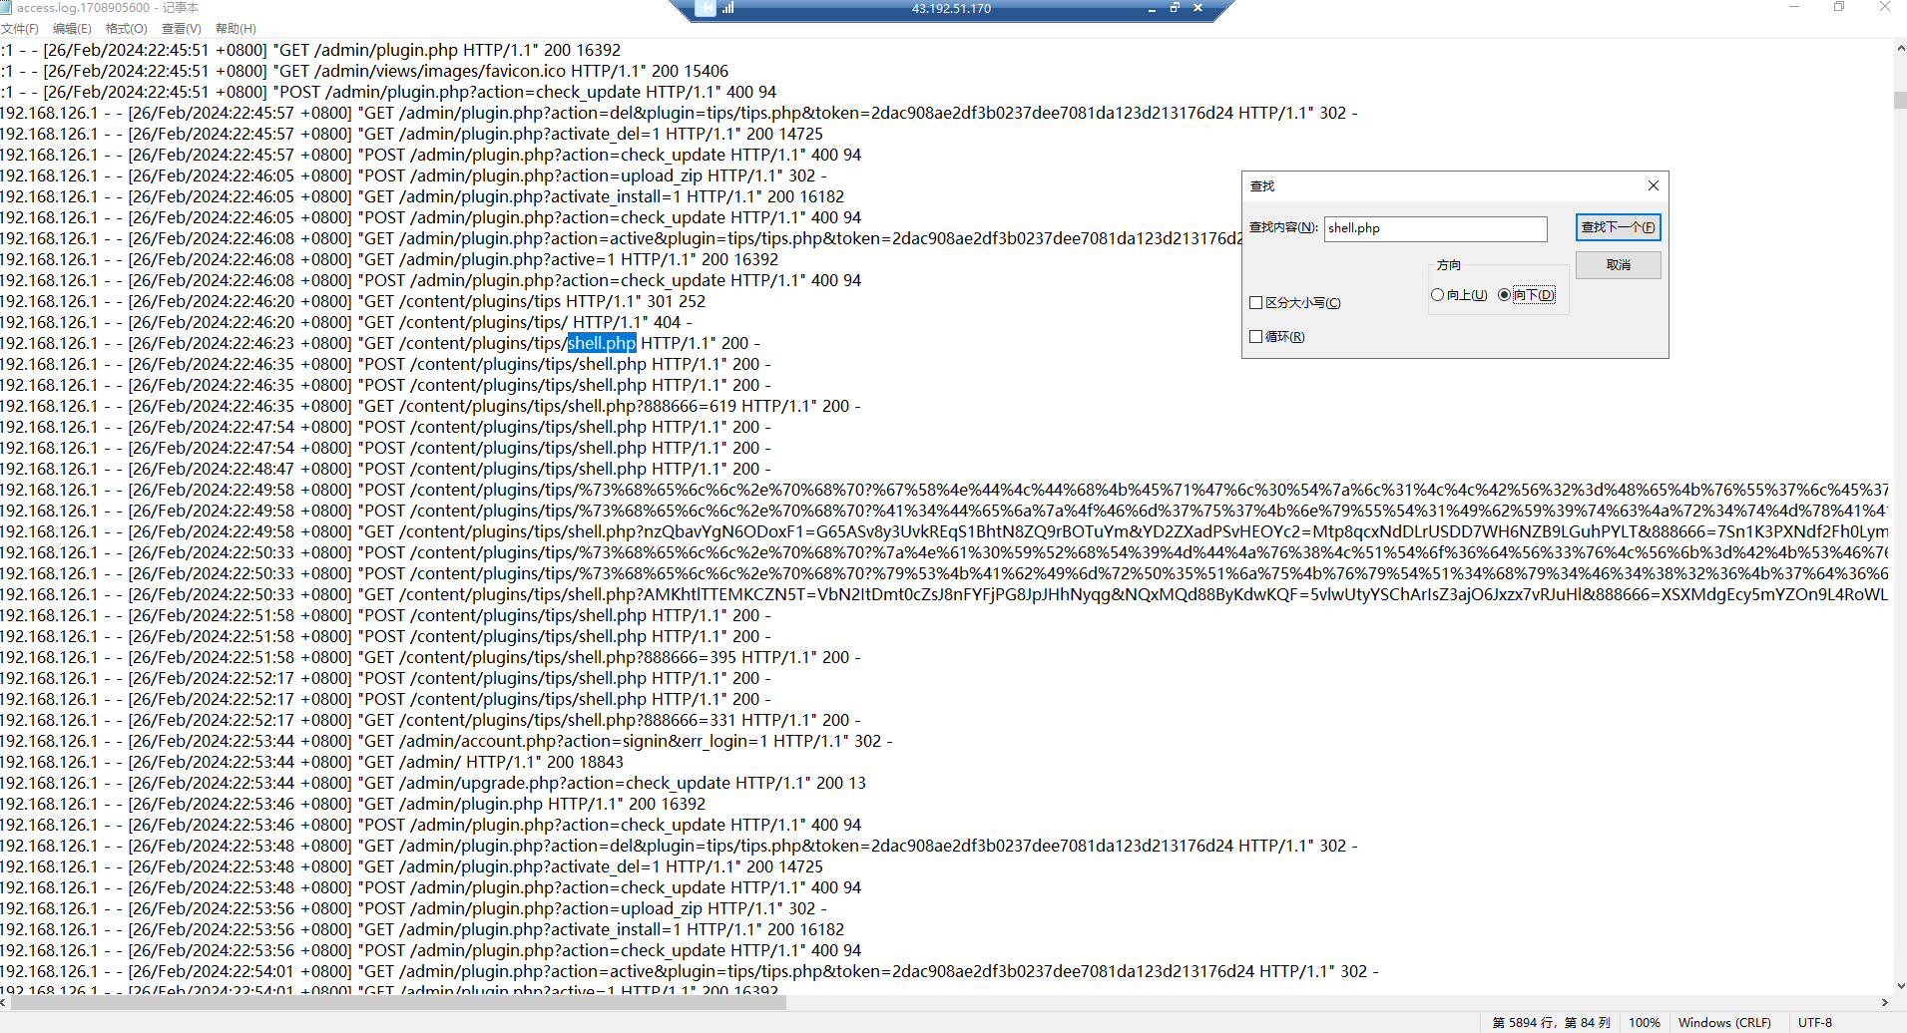This screenshot has height=1033, width=1907.
Task: Restore down the remote session from connection bar
Action: [x=1175, y=8]
